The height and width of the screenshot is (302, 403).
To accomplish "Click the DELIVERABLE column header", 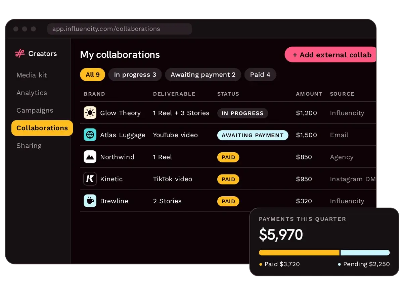I will pyautogui.click(x=174, y=94).
